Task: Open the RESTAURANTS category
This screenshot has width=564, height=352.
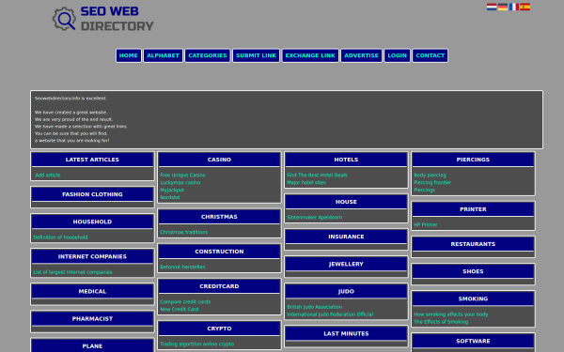Action: [473, 244]
